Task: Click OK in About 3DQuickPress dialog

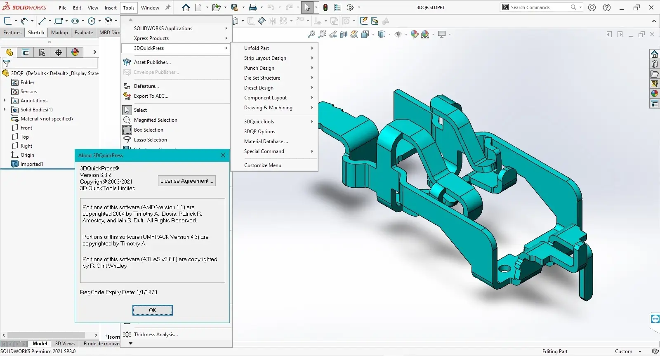Action: (153, 310)
